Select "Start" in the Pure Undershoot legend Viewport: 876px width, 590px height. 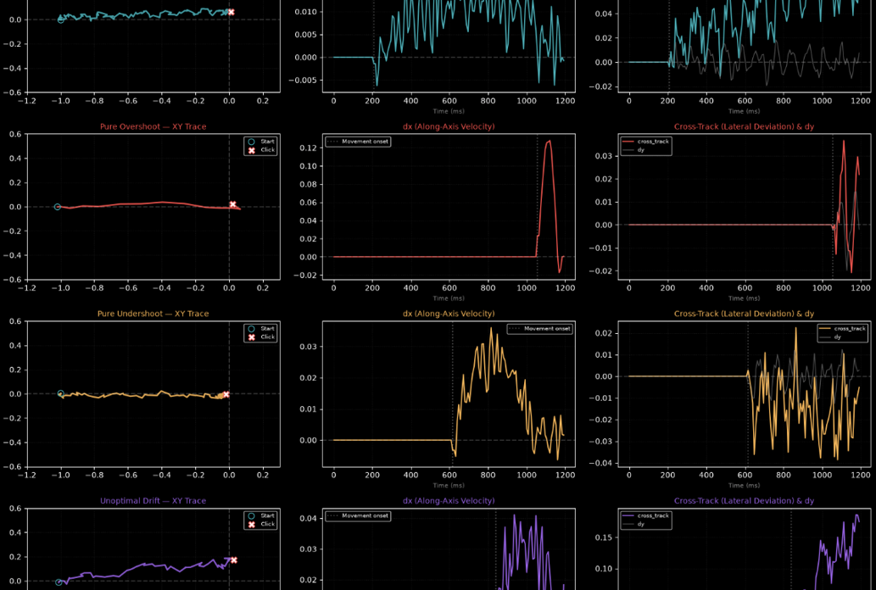(x=267, y=329)
